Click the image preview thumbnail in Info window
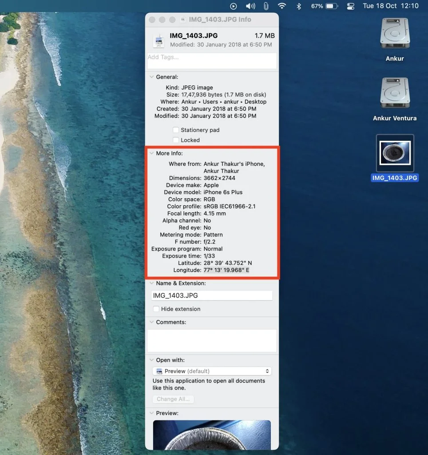 (212, 435)
